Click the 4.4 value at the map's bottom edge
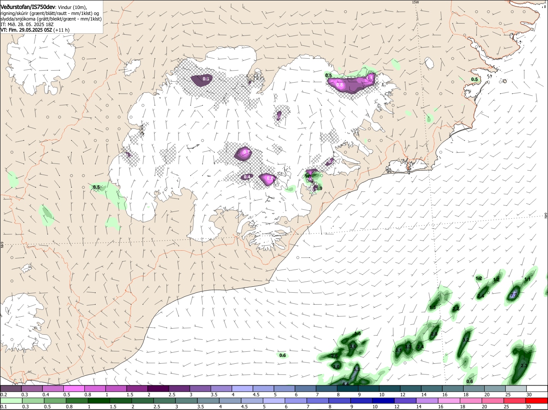Viewport: 548px width, 410px height. click(345, 384)
